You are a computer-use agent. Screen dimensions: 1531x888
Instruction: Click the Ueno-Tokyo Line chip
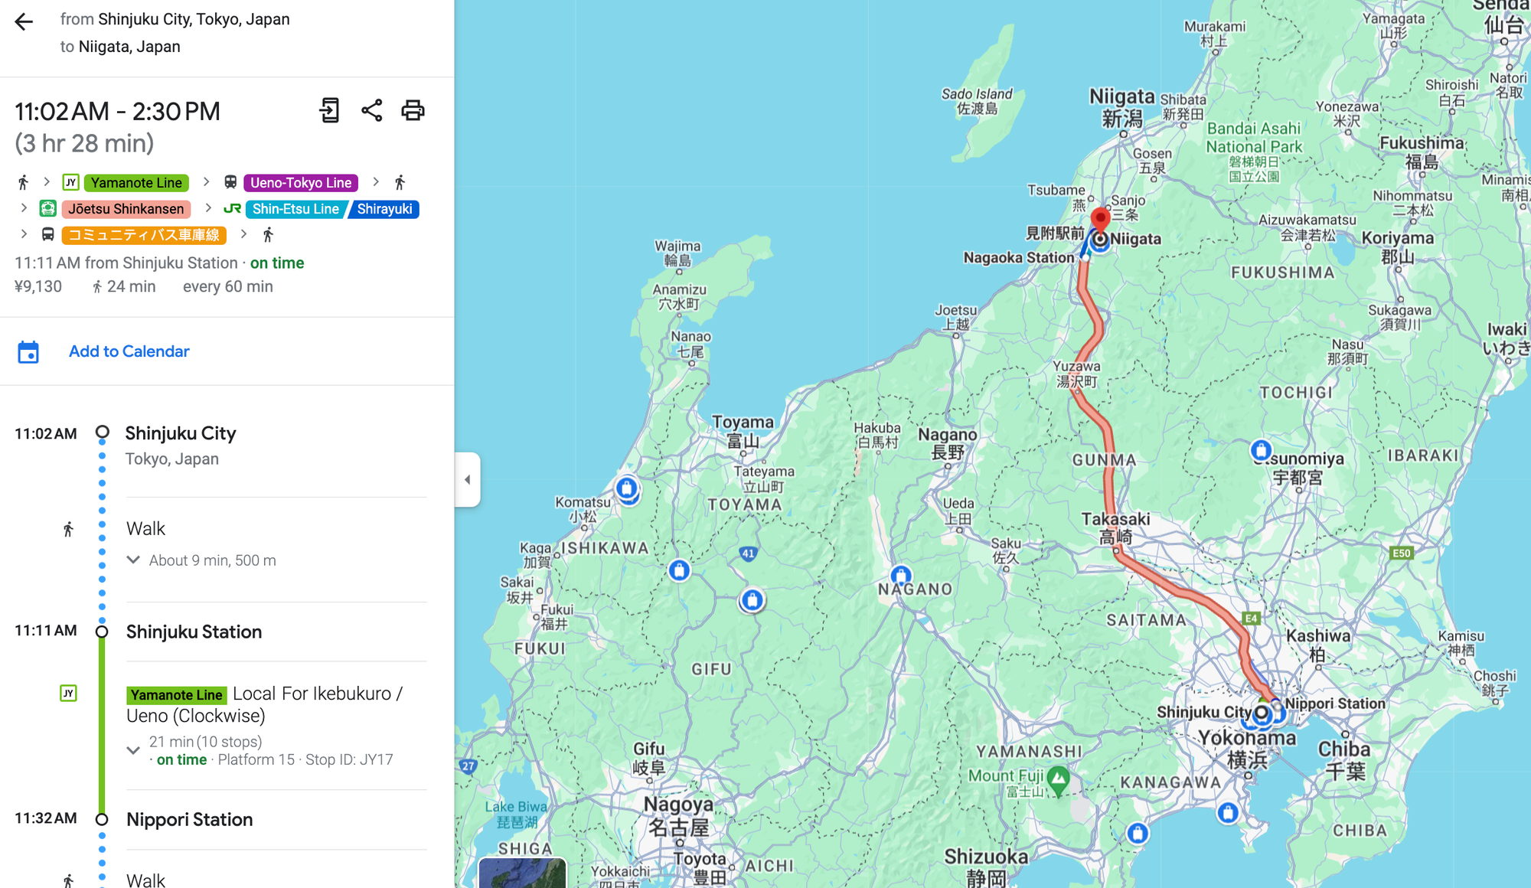pyautogui.click(x=301, y=183)
